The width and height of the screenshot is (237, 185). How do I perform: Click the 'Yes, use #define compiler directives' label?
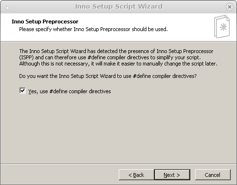point(70,91)
